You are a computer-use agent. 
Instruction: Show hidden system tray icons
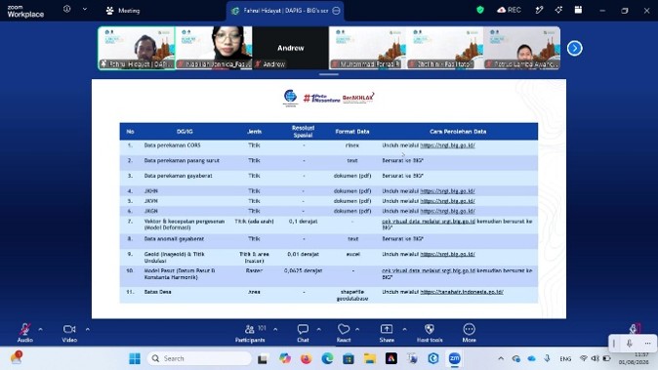click(501, 358)
